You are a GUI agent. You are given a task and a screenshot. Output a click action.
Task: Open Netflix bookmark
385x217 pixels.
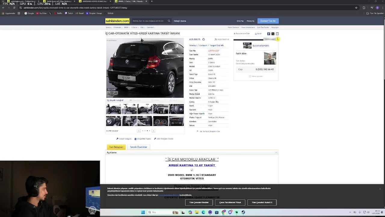(58, 13)
